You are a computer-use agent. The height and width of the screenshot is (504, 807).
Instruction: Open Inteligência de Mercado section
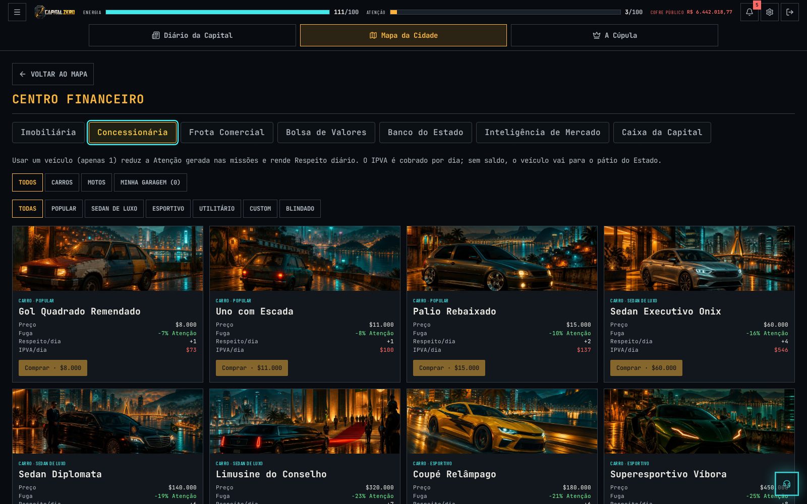click(543, 133)
